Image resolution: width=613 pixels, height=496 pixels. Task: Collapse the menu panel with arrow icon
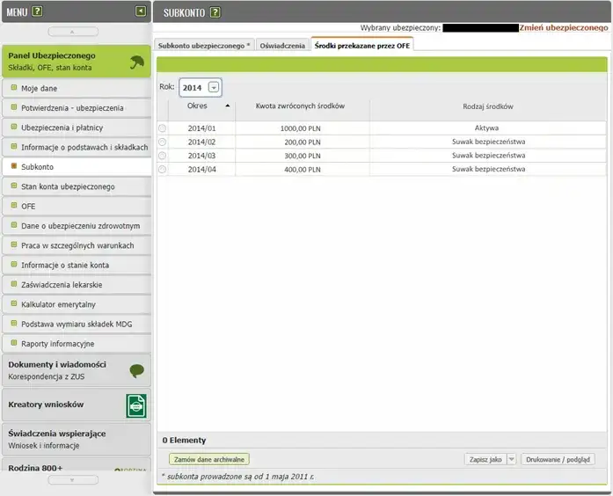coord(140,11)
